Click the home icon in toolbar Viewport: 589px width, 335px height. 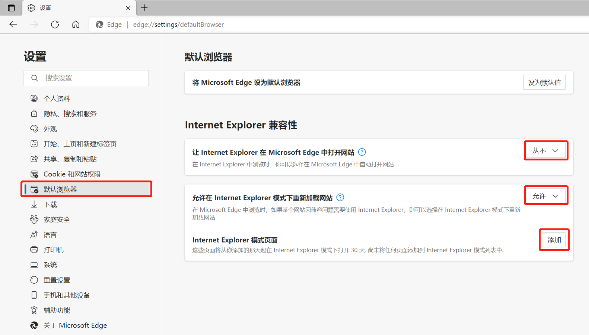coord(76,25)
